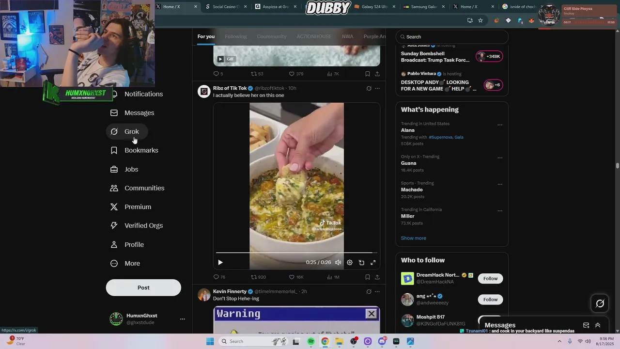The image size is (620, 349).
Task: Open Ribz of Tik Tok profile avatar
Action: (204, 91)
